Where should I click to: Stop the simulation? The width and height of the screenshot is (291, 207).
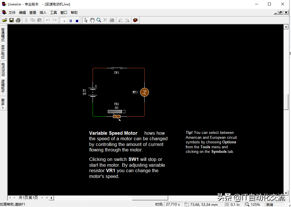77,20
